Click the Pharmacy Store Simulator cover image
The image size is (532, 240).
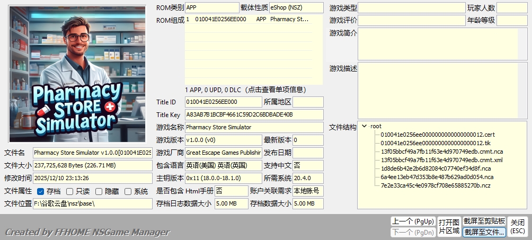click(77, 74)
